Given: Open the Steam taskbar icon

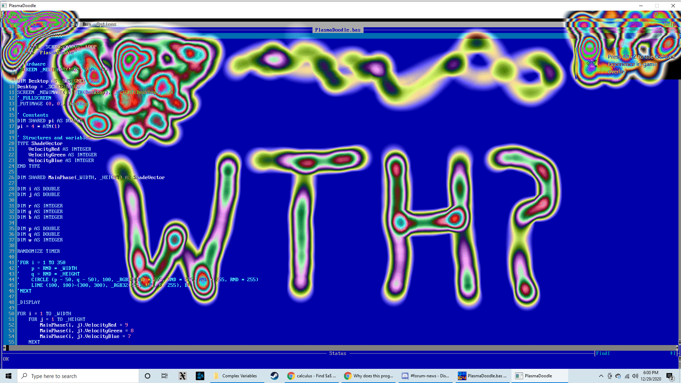Looking at the screenshot, I should [274, 376].
